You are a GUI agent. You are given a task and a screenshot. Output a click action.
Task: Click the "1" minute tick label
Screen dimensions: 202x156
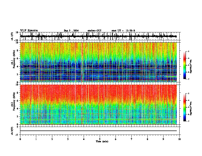pos(36,139)
